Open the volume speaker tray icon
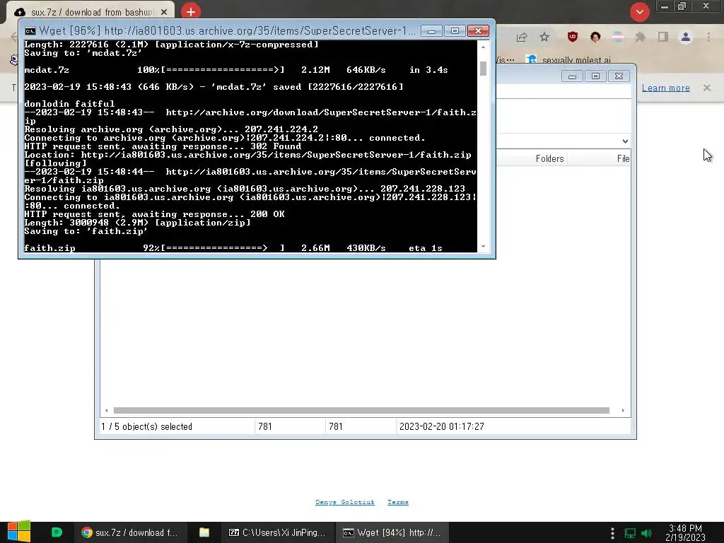Image resolution: width=724 pixels, height=543 pixels. click(646, 533)
